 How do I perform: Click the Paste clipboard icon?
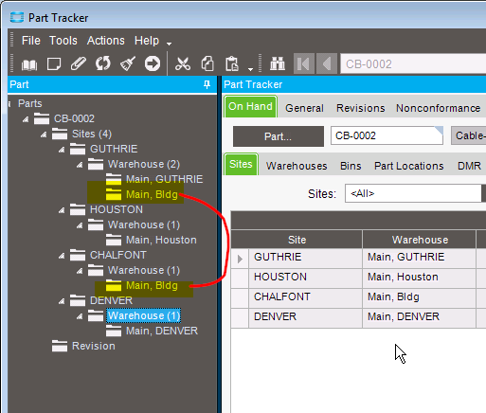[x=232, y=63]
